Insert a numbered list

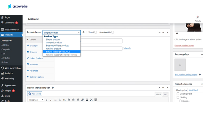(60, 100)
